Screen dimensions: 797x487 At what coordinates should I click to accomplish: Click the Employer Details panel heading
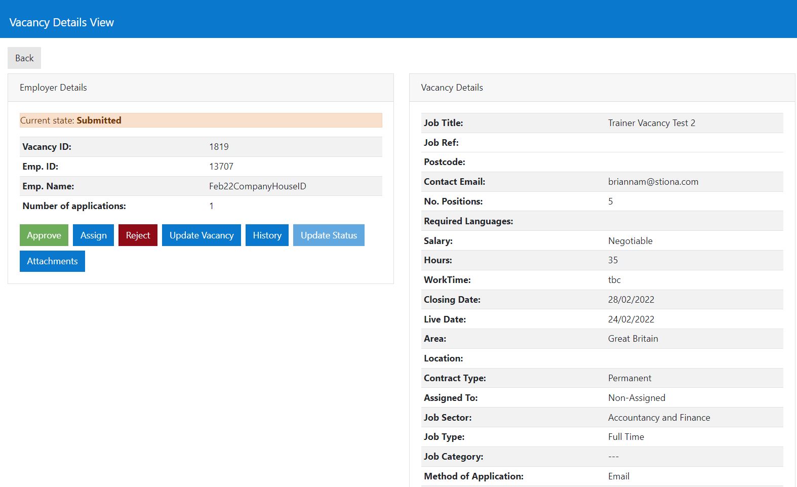pos(53,88)
